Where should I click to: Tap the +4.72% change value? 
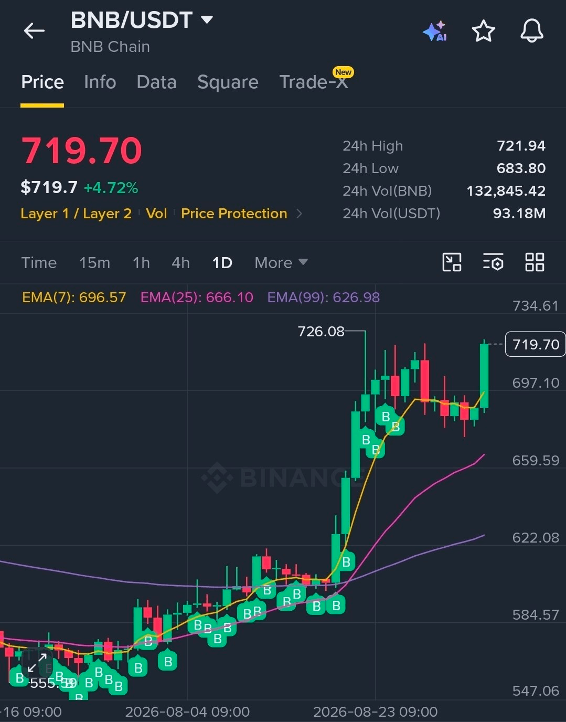tap(111, 188)
